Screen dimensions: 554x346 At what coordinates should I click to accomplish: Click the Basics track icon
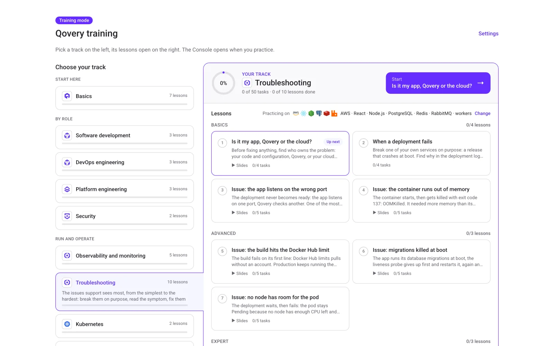tap(67, 96)
